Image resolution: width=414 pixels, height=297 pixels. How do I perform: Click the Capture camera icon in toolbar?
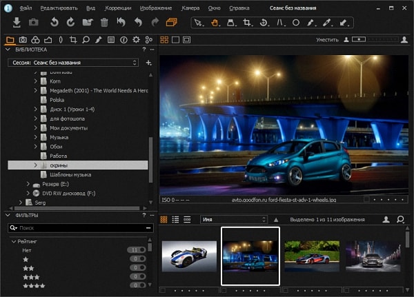click(x=34, y=22)
